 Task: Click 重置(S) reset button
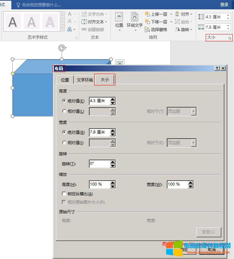click(209, 232)
